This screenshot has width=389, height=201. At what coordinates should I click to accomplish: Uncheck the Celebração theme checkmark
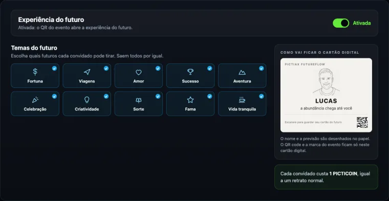(x=54, y=97)
